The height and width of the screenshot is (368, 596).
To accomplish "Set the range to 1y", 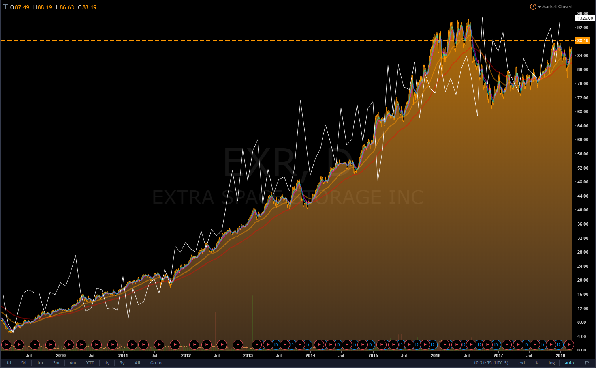I will click(107, 363).
